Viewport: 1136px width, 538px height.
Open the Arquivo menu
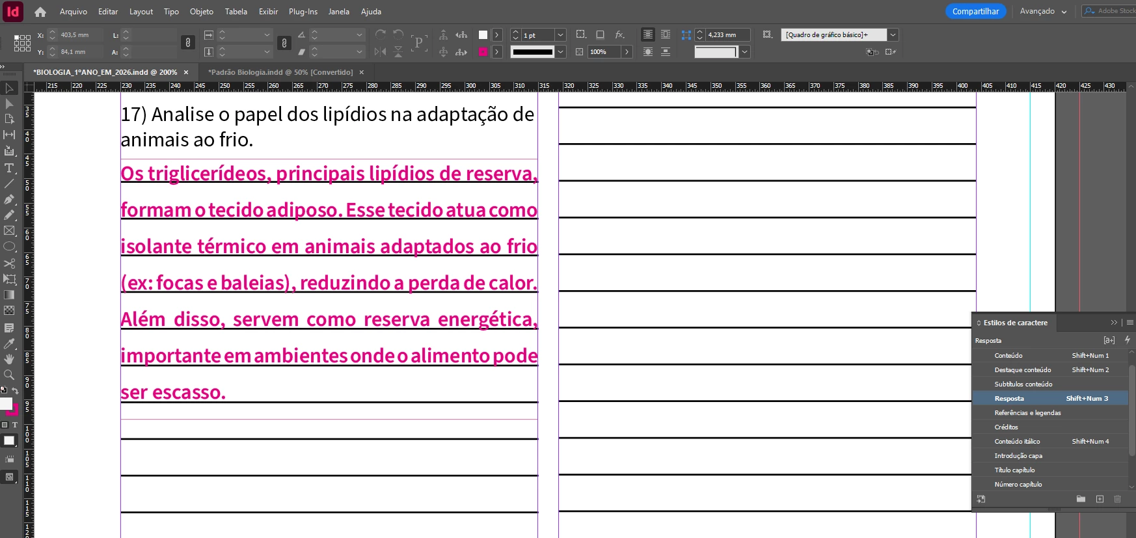click(x=73, y=12)
